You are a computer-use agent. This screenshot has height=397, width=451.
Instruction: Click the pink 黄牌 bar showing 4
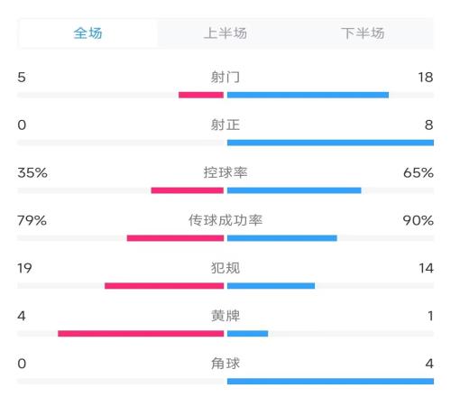click(x=141, y=334)
